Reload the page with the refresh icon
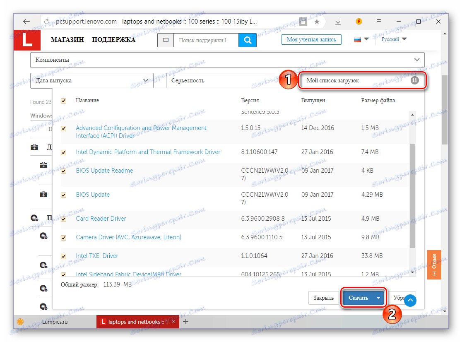 pyautogui.click(x=46, y=22)
